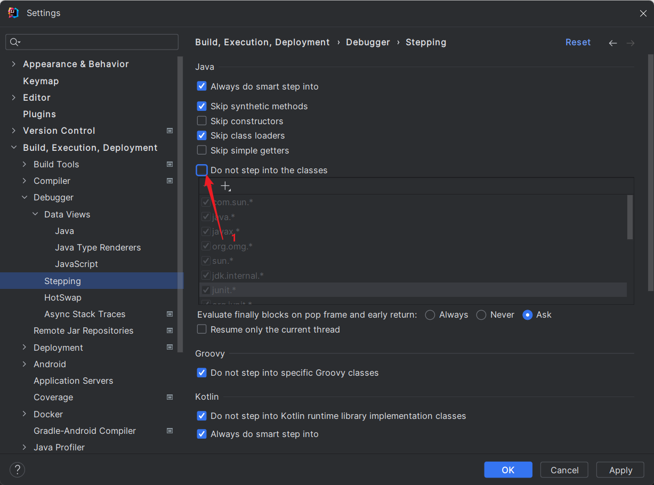This screenshot has height=485, width=654.
Task: Open the help question mark icon
Action: 18,470
